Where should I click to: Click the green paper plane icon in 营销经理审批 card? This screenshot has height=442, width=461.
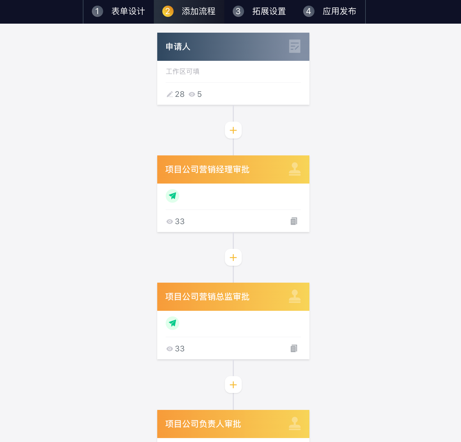tap(172, 196)
